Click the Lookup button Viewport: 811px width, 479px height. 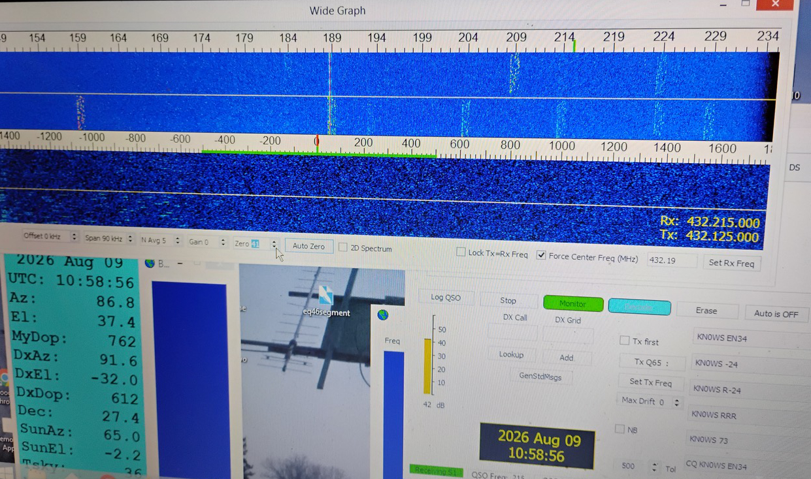[x=511, y=354]
